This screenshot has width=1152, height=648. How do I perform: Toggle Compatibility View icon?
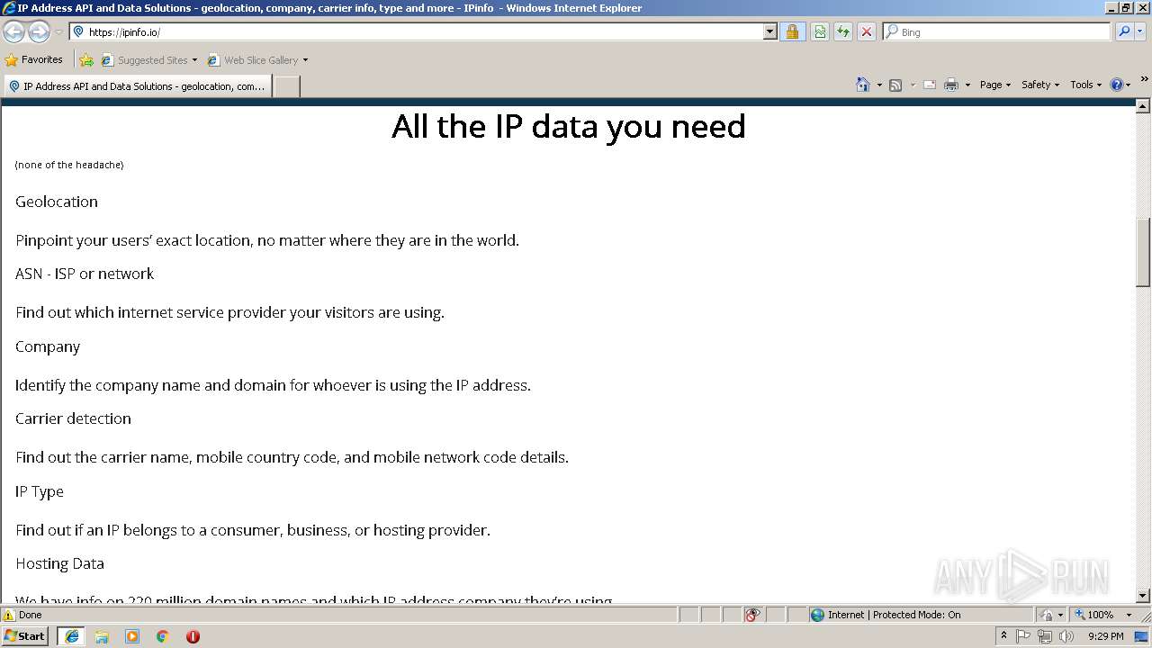click(x=820, y=31)
